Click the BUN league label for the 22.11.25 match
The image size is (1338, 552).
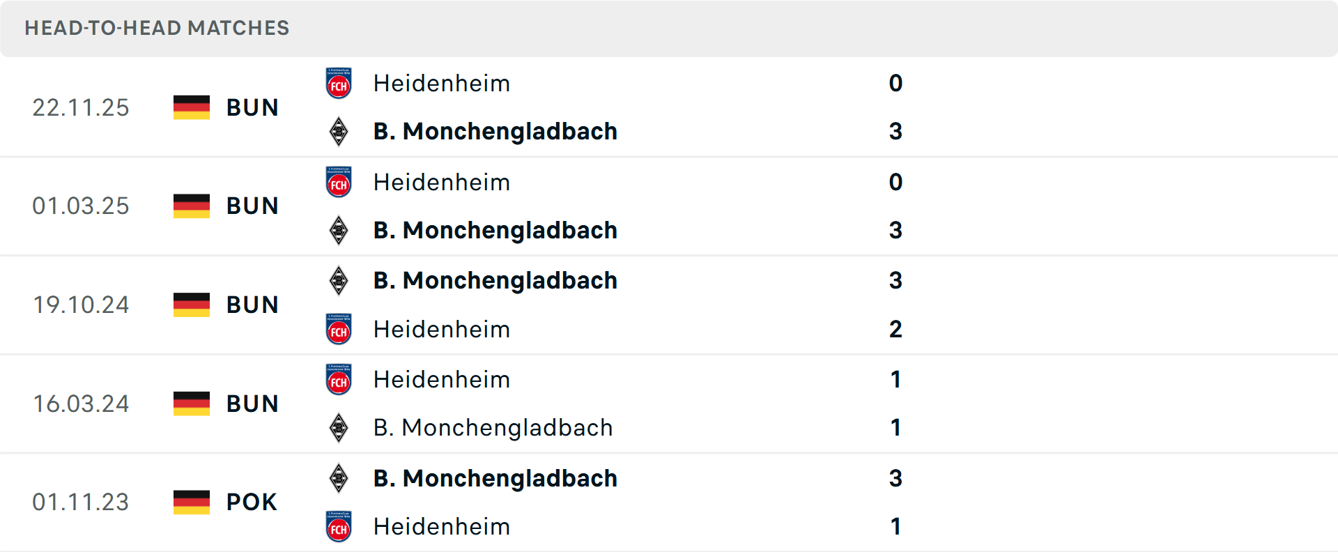pos(252,107)
